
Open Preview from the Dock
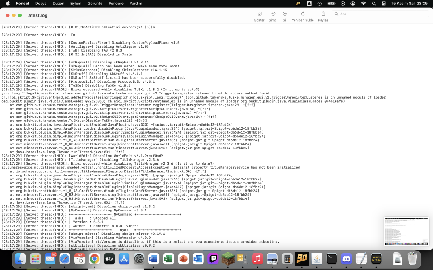click(x=272, y=259)
